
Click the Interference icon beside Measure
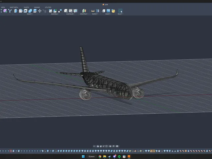click(97, 11)
